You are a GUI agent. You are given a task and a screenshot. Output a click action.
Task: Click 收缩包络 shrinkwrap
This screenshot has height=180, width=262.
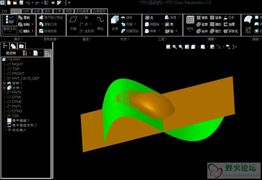coord(48,31)
